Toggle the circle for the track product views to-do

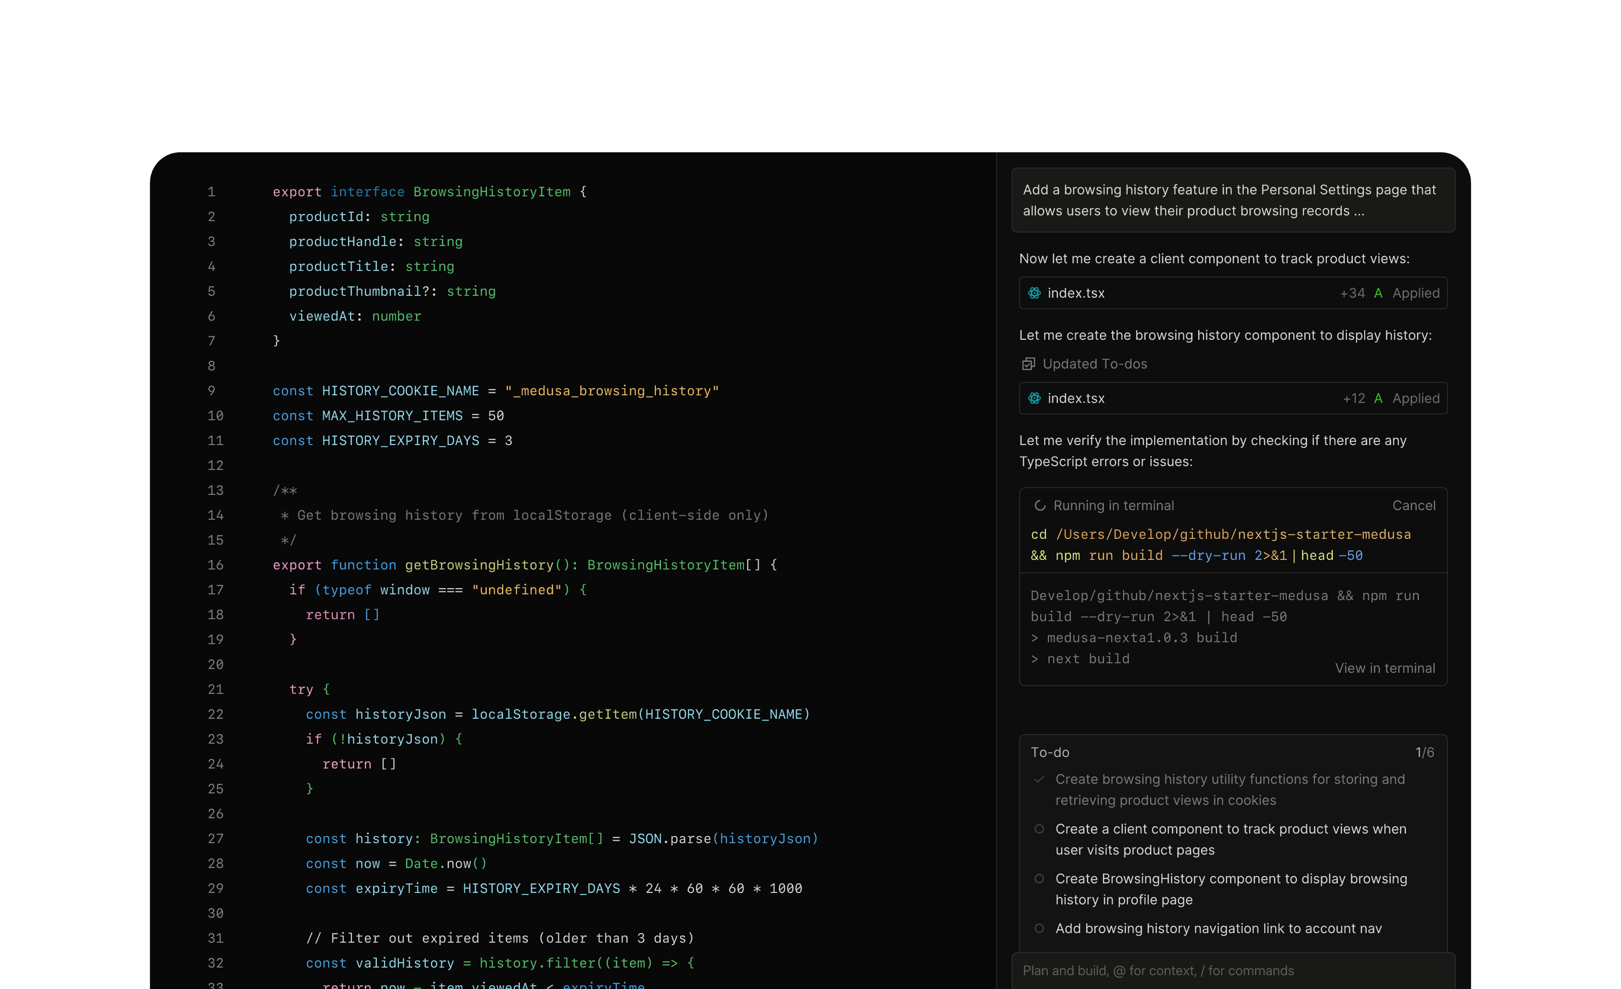1039,829
